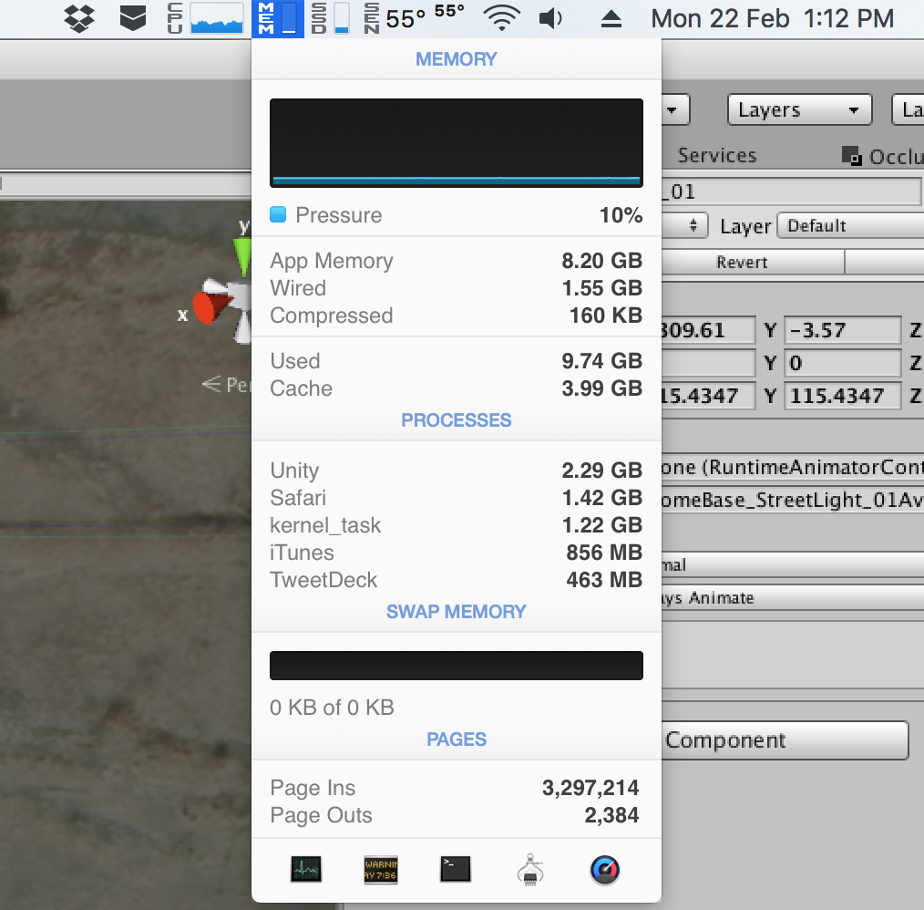This screenshot has height=910, width=924.
Task: Click the Compressed 160 KB row
Action: tap(457, 315)
